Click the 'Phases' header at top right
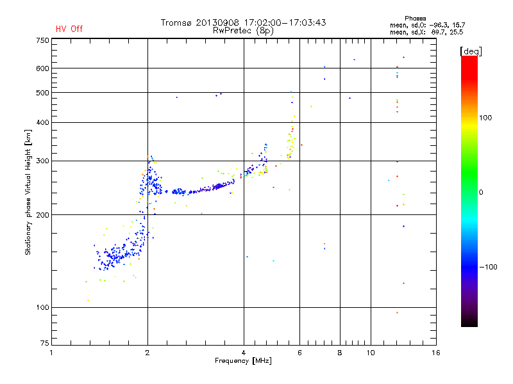 click(415, 19)
